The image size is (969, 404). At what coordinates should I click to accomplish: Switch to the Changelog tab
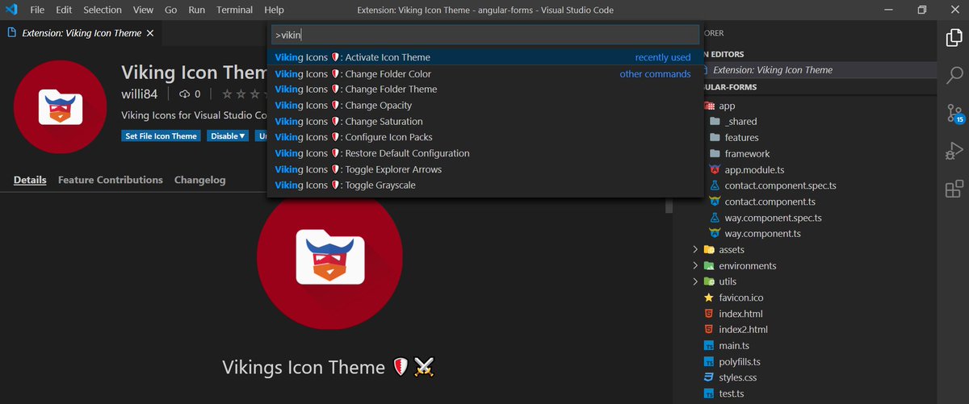pos(200,180)
